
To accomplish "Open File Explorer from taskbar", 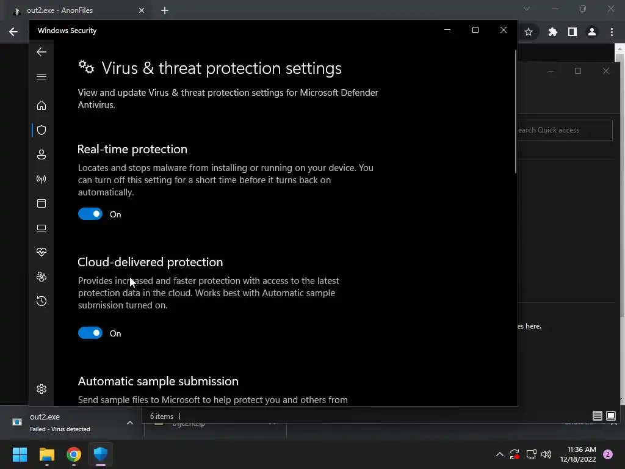I will coord(46,454).
